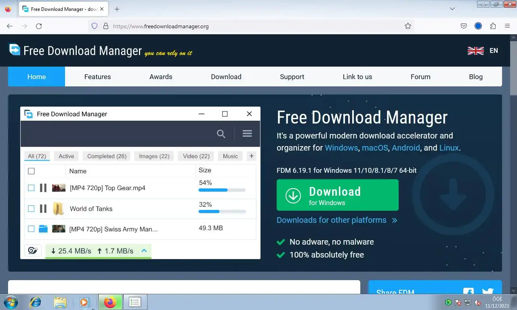
Task: Open the media player taskbar icon
Action: pyautogui.click(x=84, y=302)
